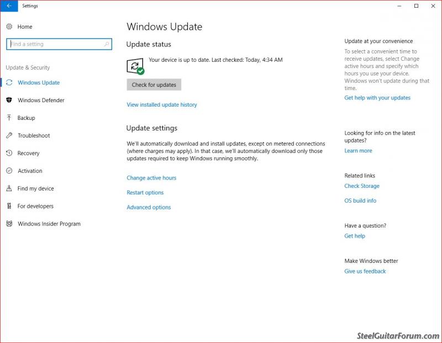Open Find my device page
The image size is (442, 343).
coord(35,188)
